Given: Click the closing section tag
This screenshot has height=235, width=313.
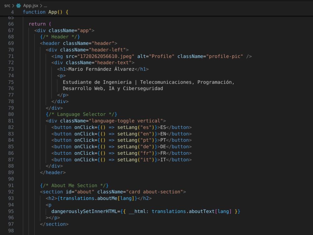Looking at the screenshot, I should tap(54, 224).
